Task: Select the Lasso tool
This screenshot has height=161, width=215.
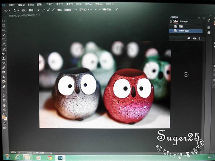Action: click(4, 30)
